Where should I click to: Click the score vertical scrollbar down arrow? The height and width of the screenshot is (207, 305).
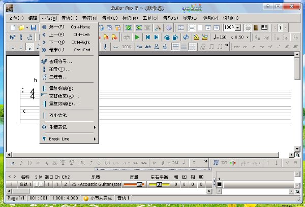tap(297, 149)
